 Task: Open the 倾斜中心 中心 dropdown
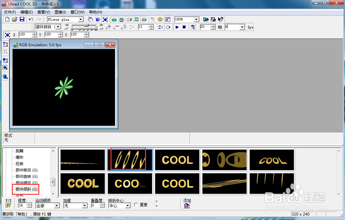pos(127,206)
